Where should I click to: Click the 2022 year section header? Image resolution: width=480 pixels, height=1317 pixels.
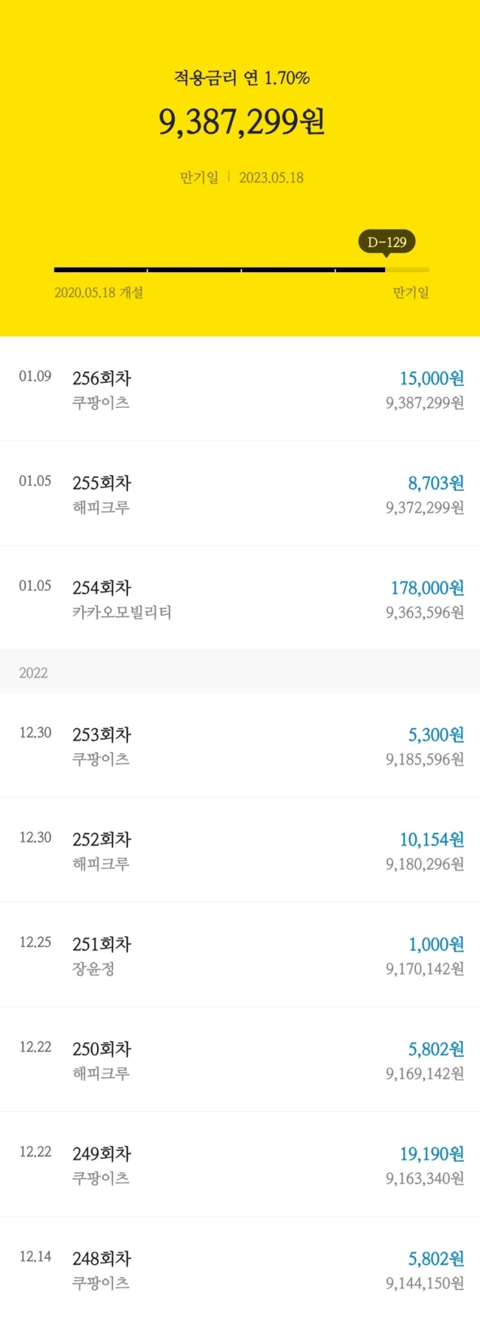pyautogui.click(x=34, y=672)
